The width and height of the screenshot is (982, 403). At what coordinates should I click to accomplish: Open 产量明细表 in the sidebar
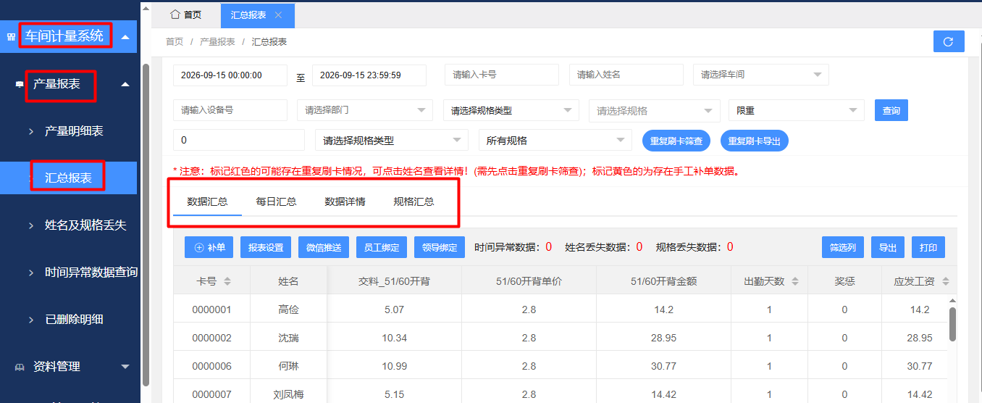(74, 131)
